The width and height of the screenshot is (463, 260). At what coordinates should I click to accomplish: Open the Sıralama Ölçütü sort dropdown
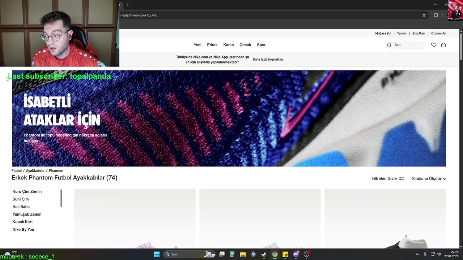tap(429, 178)
